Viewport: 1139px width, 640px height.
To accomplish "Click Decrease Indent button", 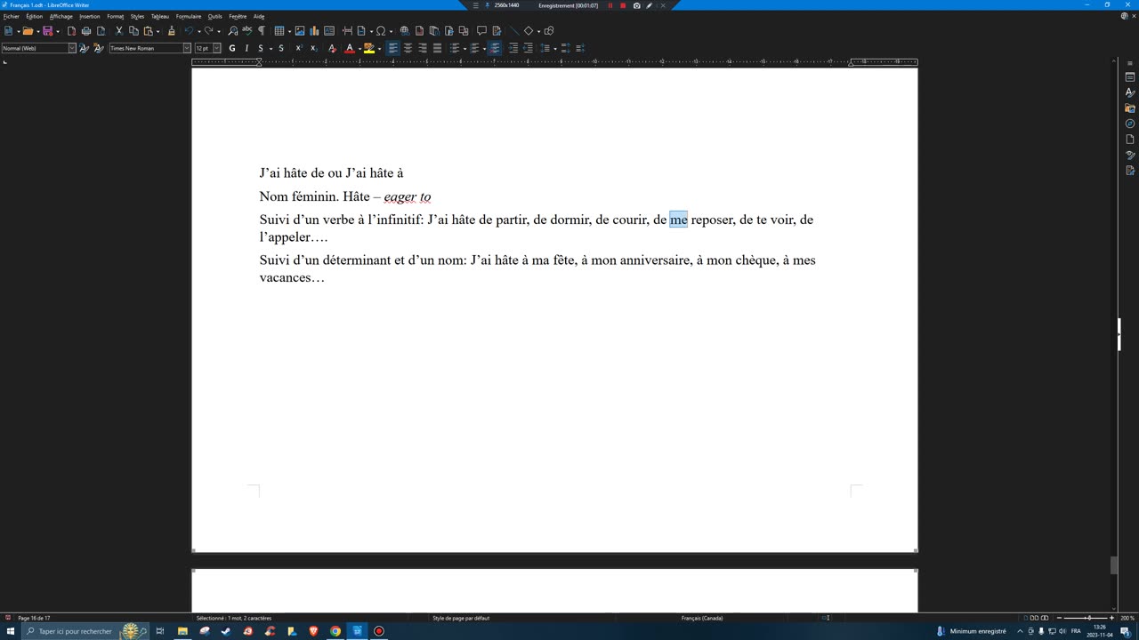I will click(528, 48).
